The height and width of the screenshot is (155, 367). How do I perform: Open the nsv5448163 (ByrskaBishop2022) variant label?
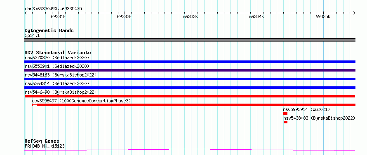tap(60, 75)
